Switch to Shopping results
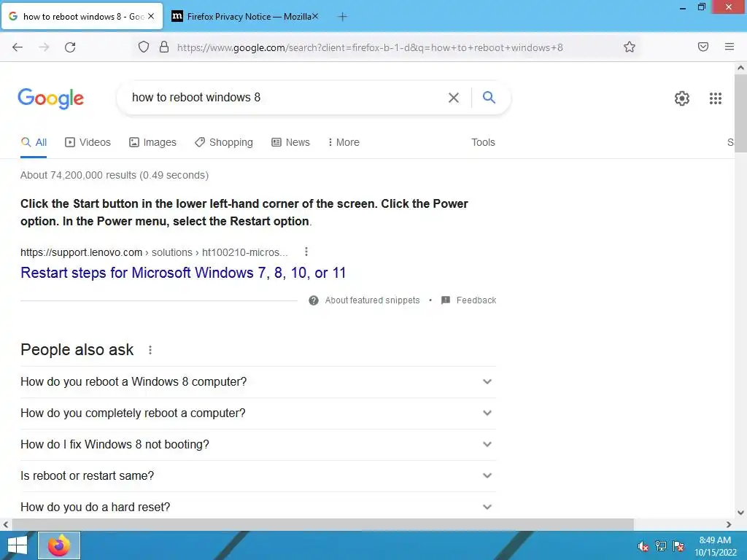 (x=224, y=142)
